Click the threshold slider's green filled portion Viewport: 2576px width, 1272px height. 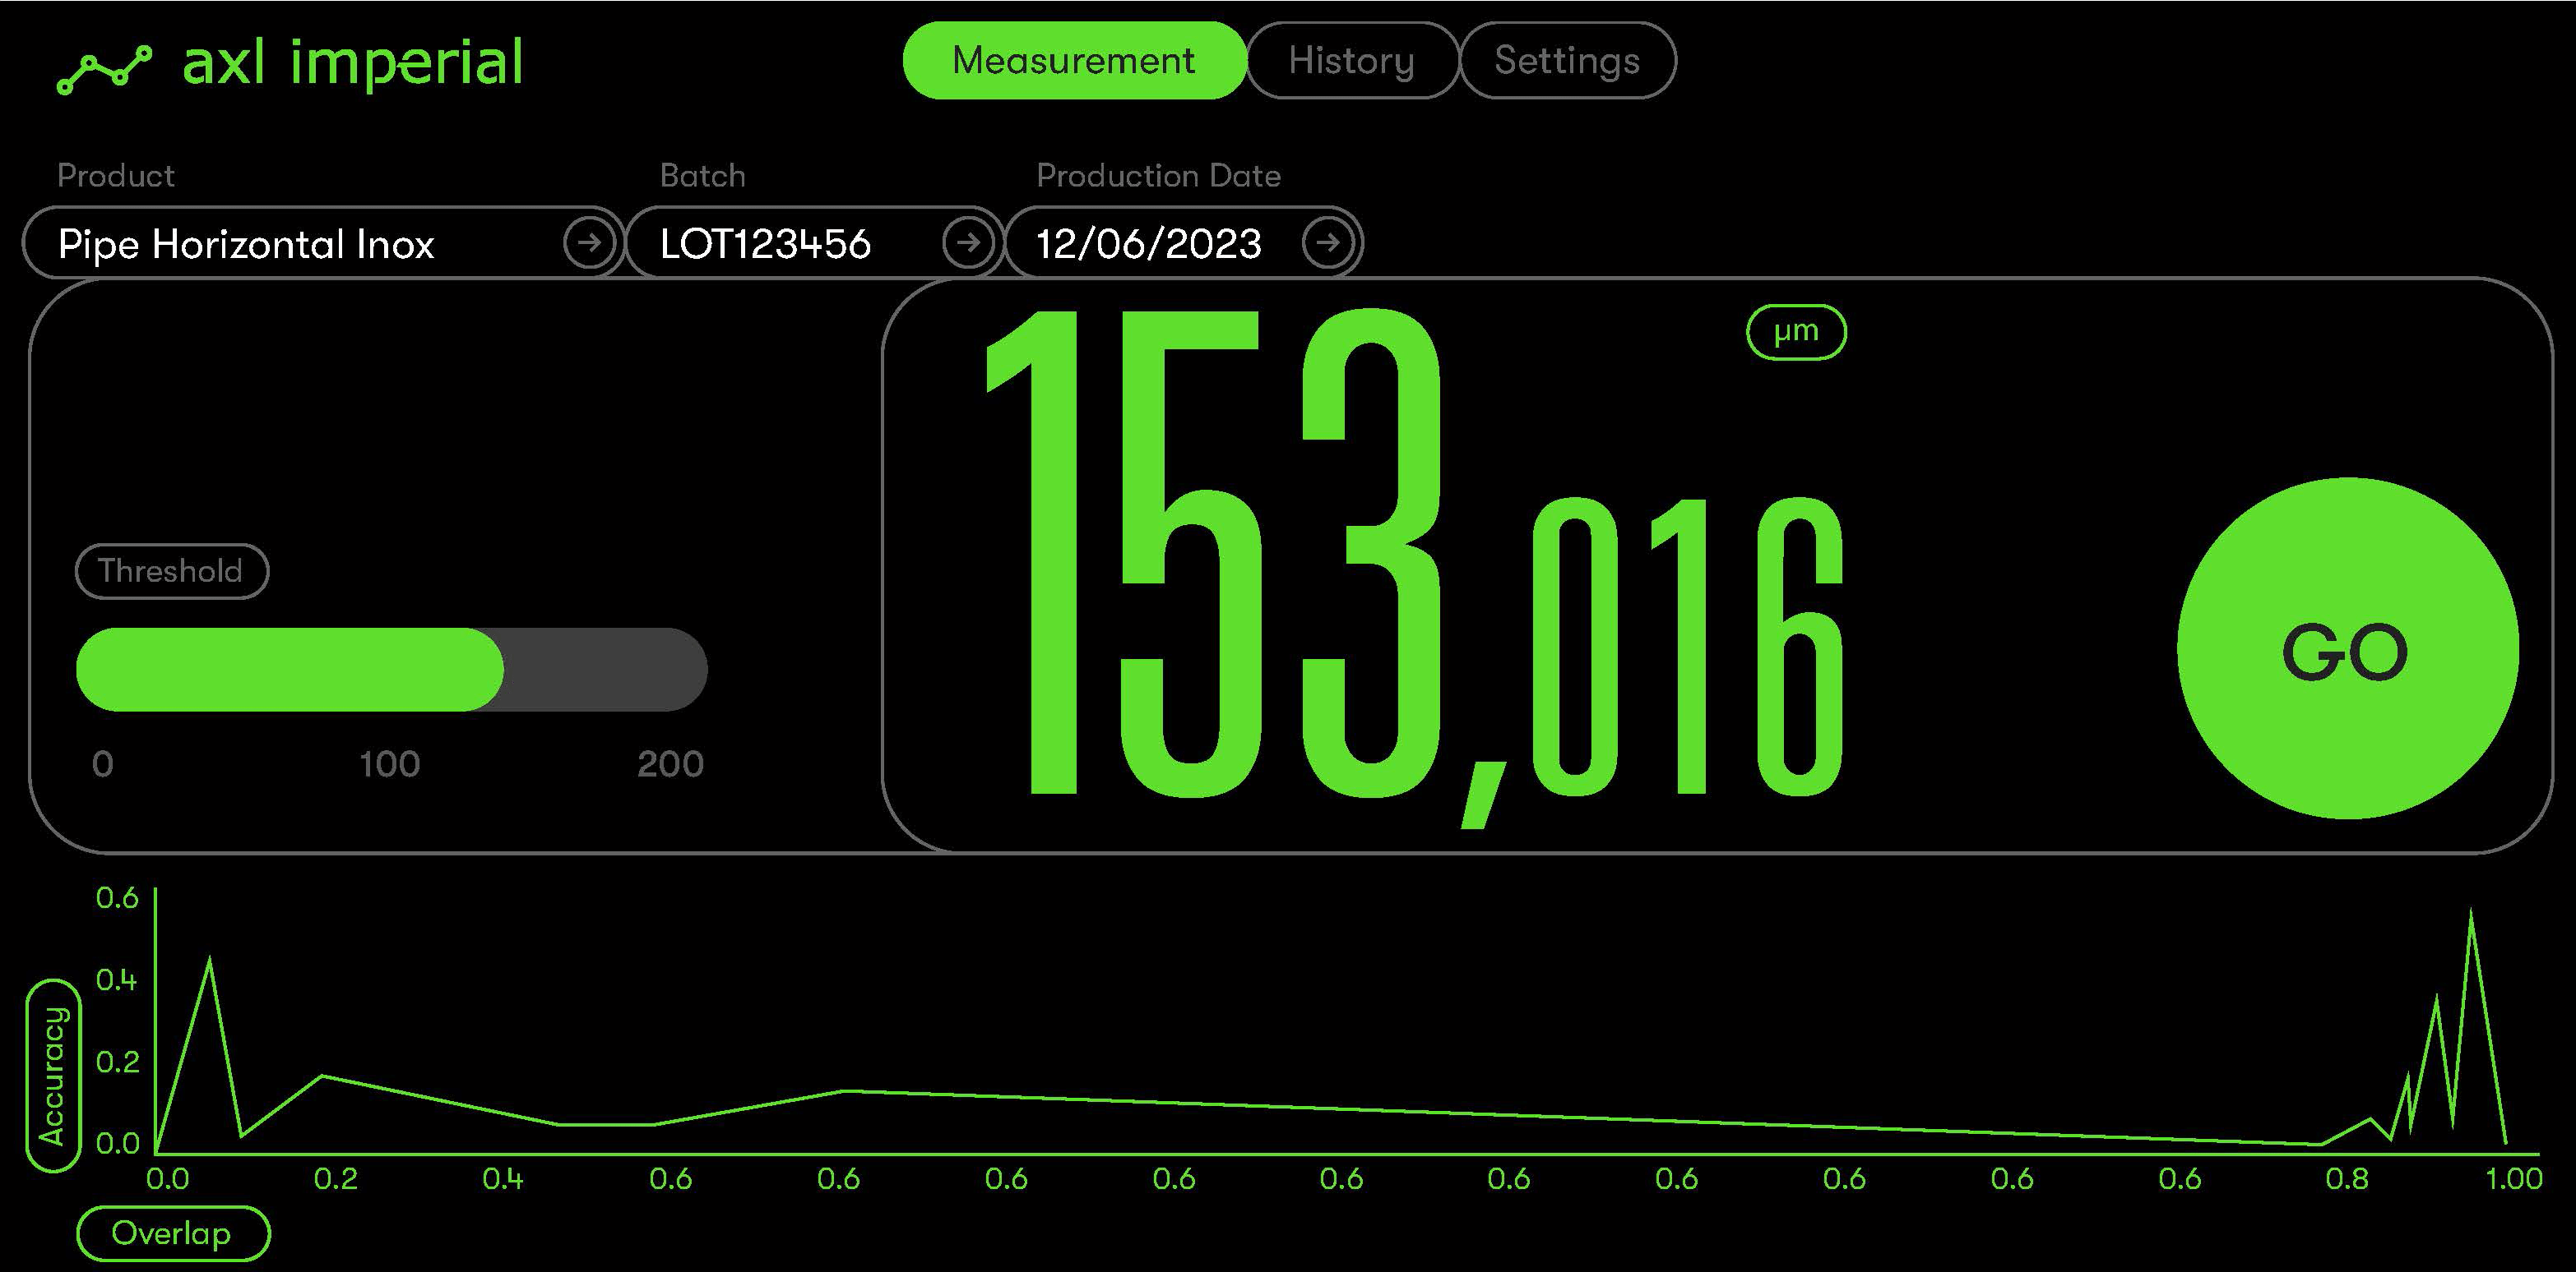pos(290,670)
